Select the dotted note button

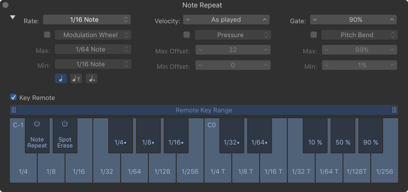tap(92, 79)
